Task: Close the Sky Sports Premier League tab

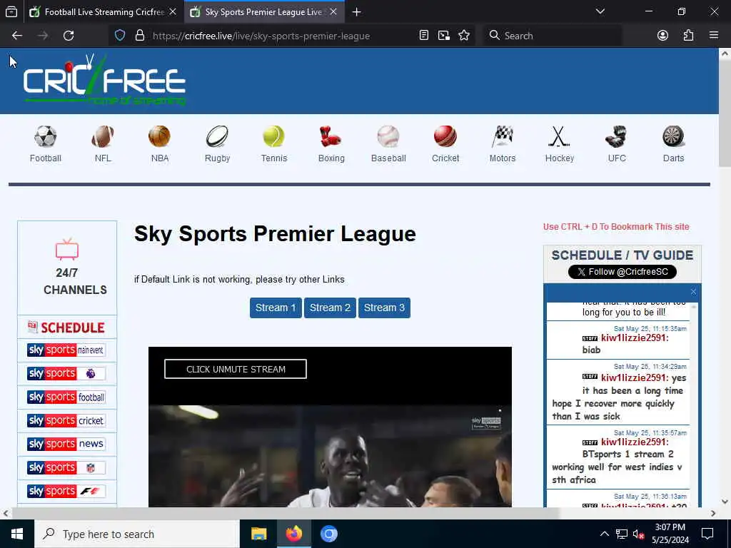Action: pos(333,11)
